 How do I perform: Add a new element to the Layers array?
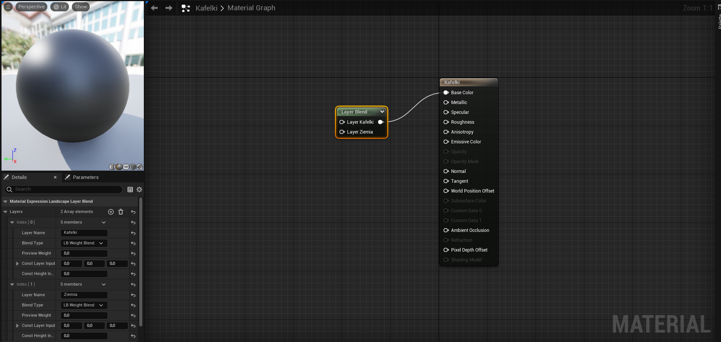click(x=111, y=212)
